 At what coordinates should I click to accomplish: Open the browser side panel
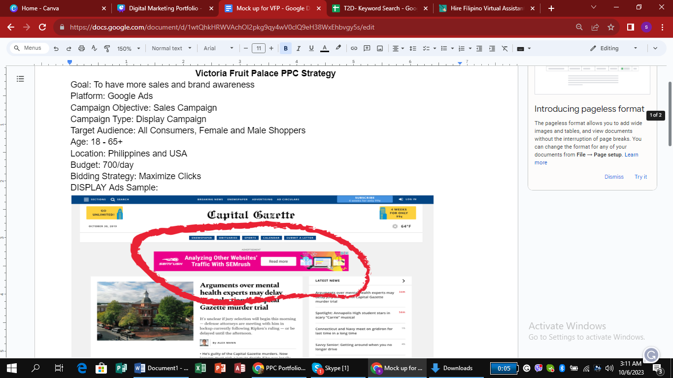pyautogui.click(x=631, y=27)
